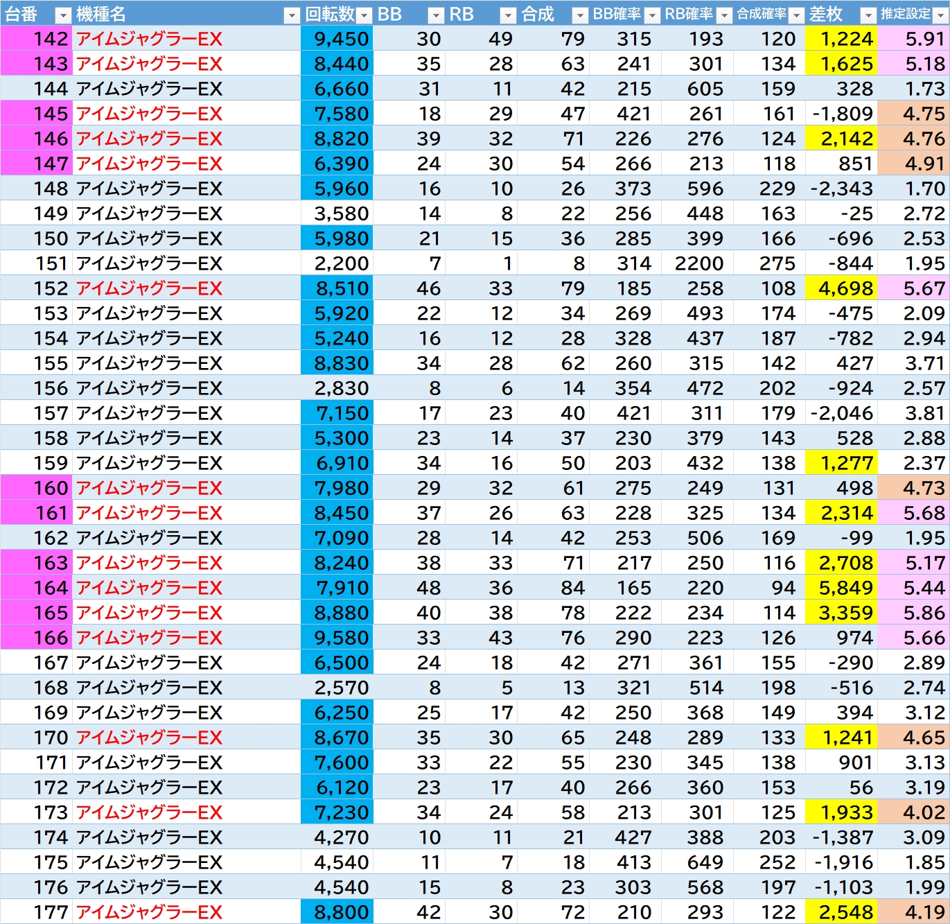Open the RB確率 column filter dropdown
The height and width of the screenshot is (924, 950).
(724, 15)
